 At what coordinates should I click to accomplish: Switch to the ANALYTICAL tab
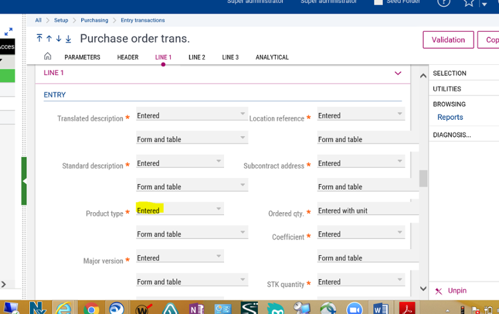[x=272, y=57]
